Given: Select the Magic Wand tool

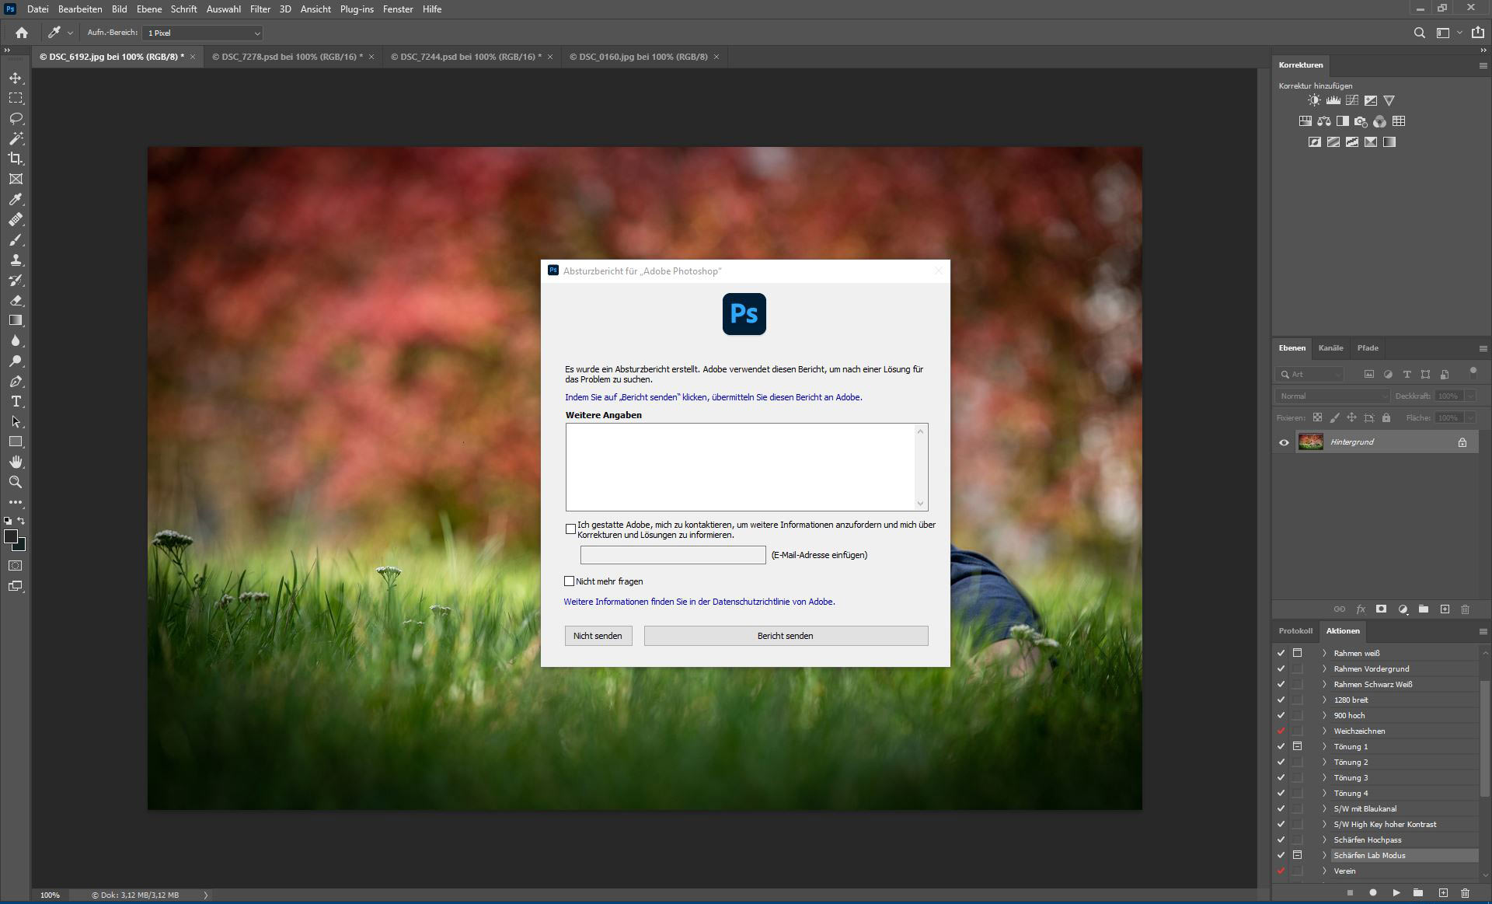Looking at the screenshot, I should click(x=16, y=138).
